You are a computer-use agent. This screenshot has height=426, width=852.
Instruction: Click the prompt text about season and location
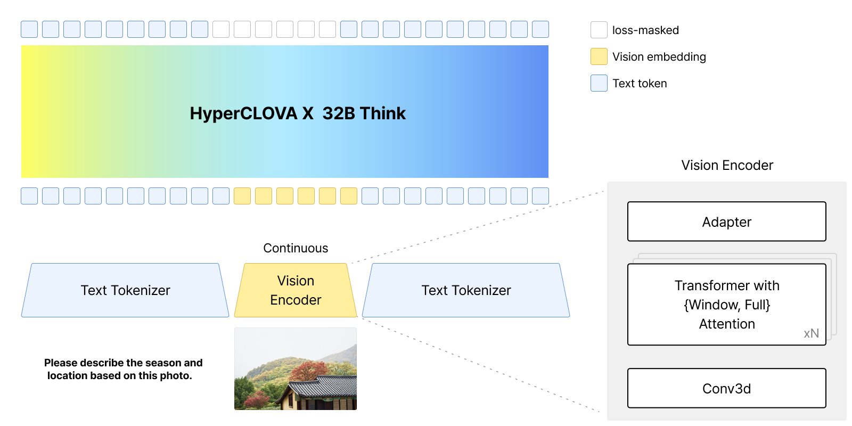(123, 369)
